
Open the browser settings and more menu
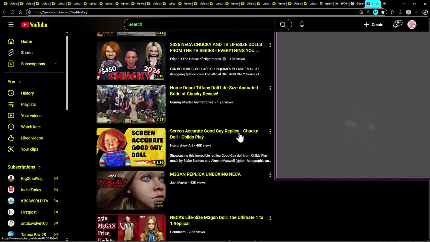point(417,12)
